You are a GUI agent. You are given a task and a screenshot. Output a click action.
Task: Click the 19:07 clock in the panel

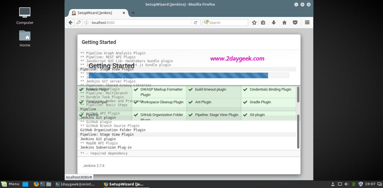click(370, 184)
